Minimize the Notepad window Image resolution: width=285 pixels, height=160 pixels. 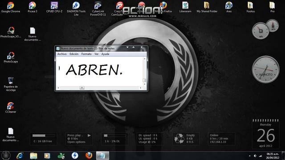click(x=127, y=48)
